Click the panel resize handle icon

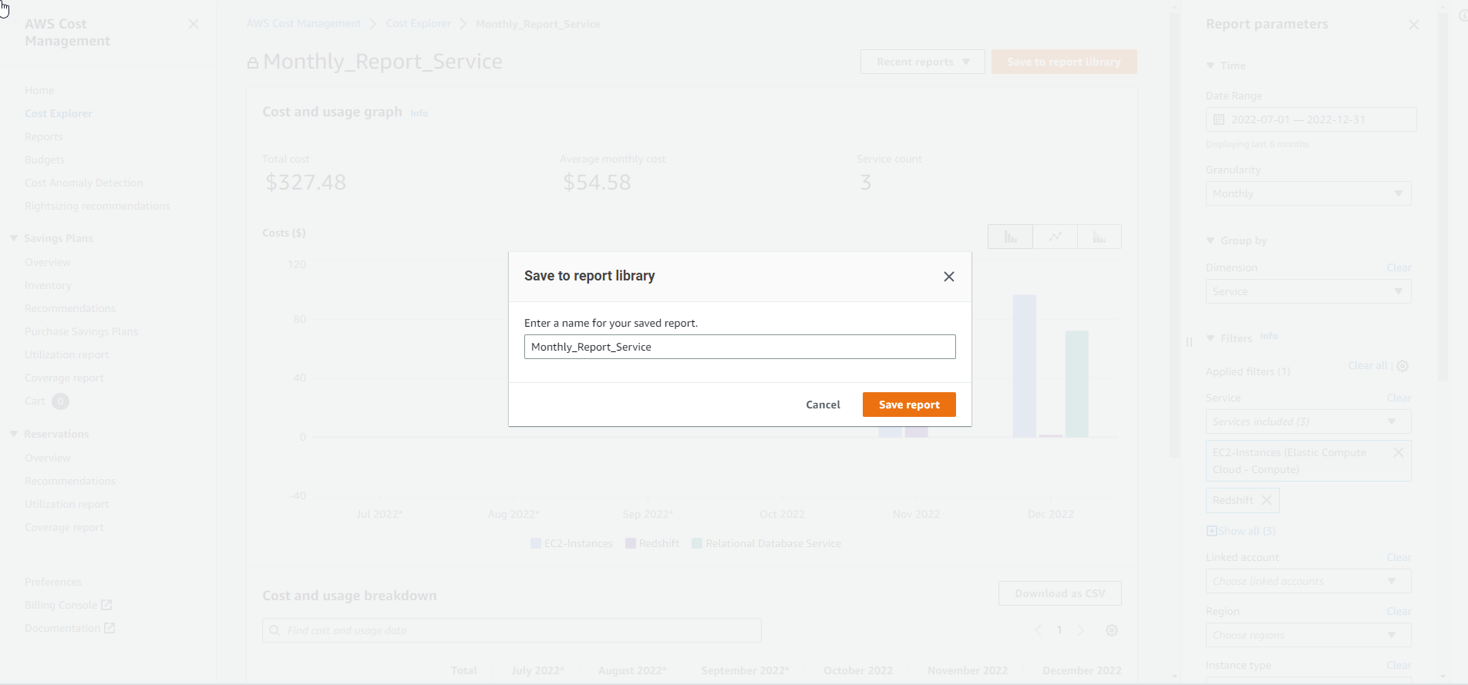[x=1189, y=342]
